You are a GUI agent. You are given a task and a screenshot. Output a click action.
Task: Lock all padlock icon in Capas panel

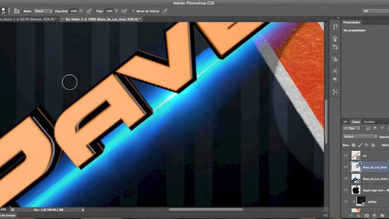[373, 145]
